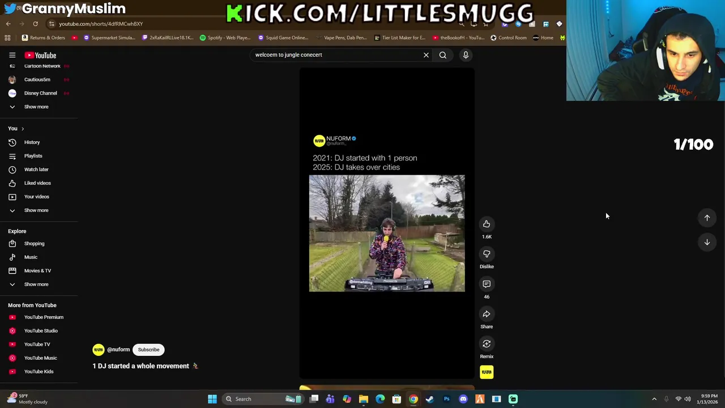
Task: Open Squid Game Online bookmark
Action: click(x=283, y=38)
